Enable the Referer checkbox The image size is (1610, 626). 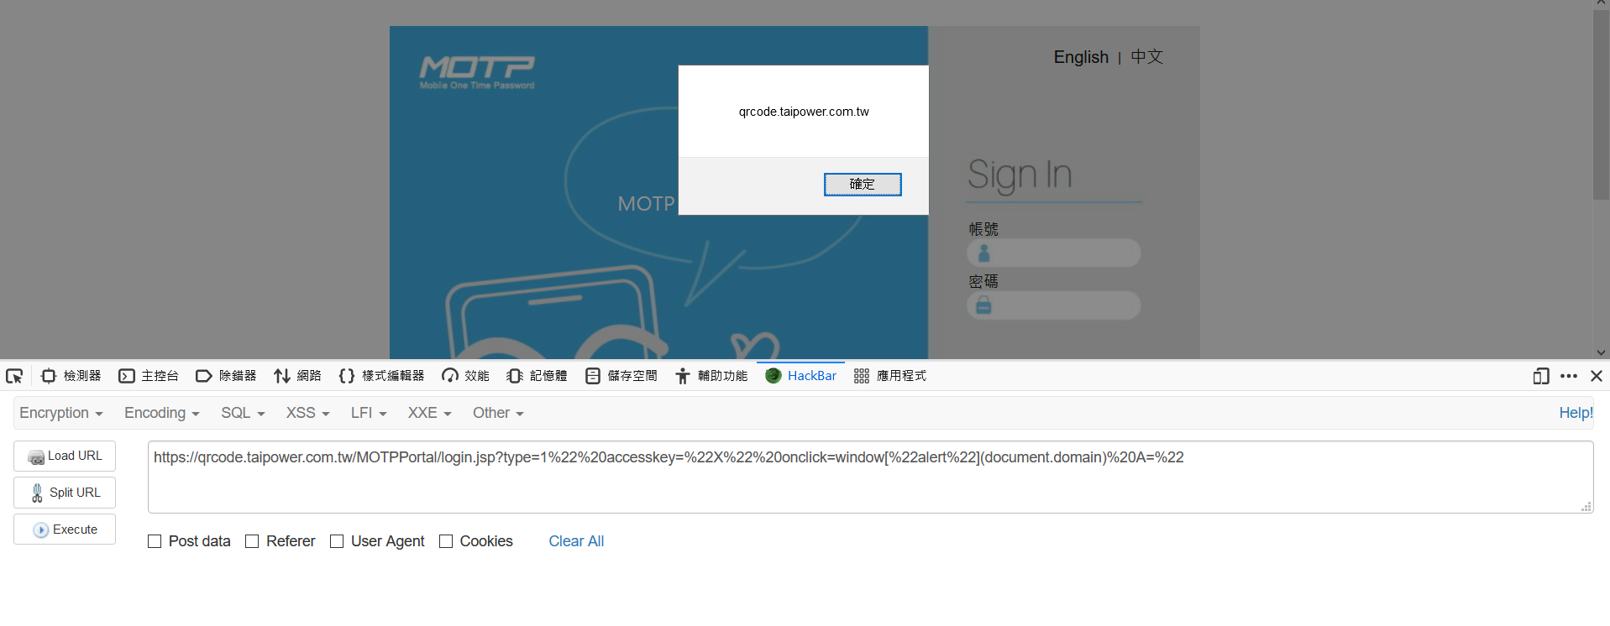tap(252, 541)
